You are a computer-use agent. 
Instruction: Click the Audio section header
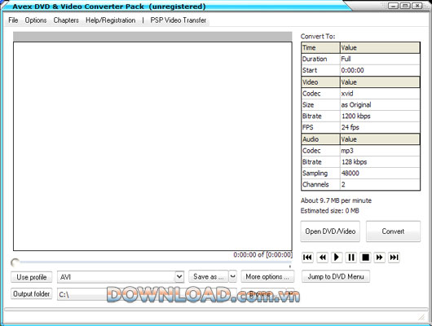pyautogui.click(x=321, y=139)
